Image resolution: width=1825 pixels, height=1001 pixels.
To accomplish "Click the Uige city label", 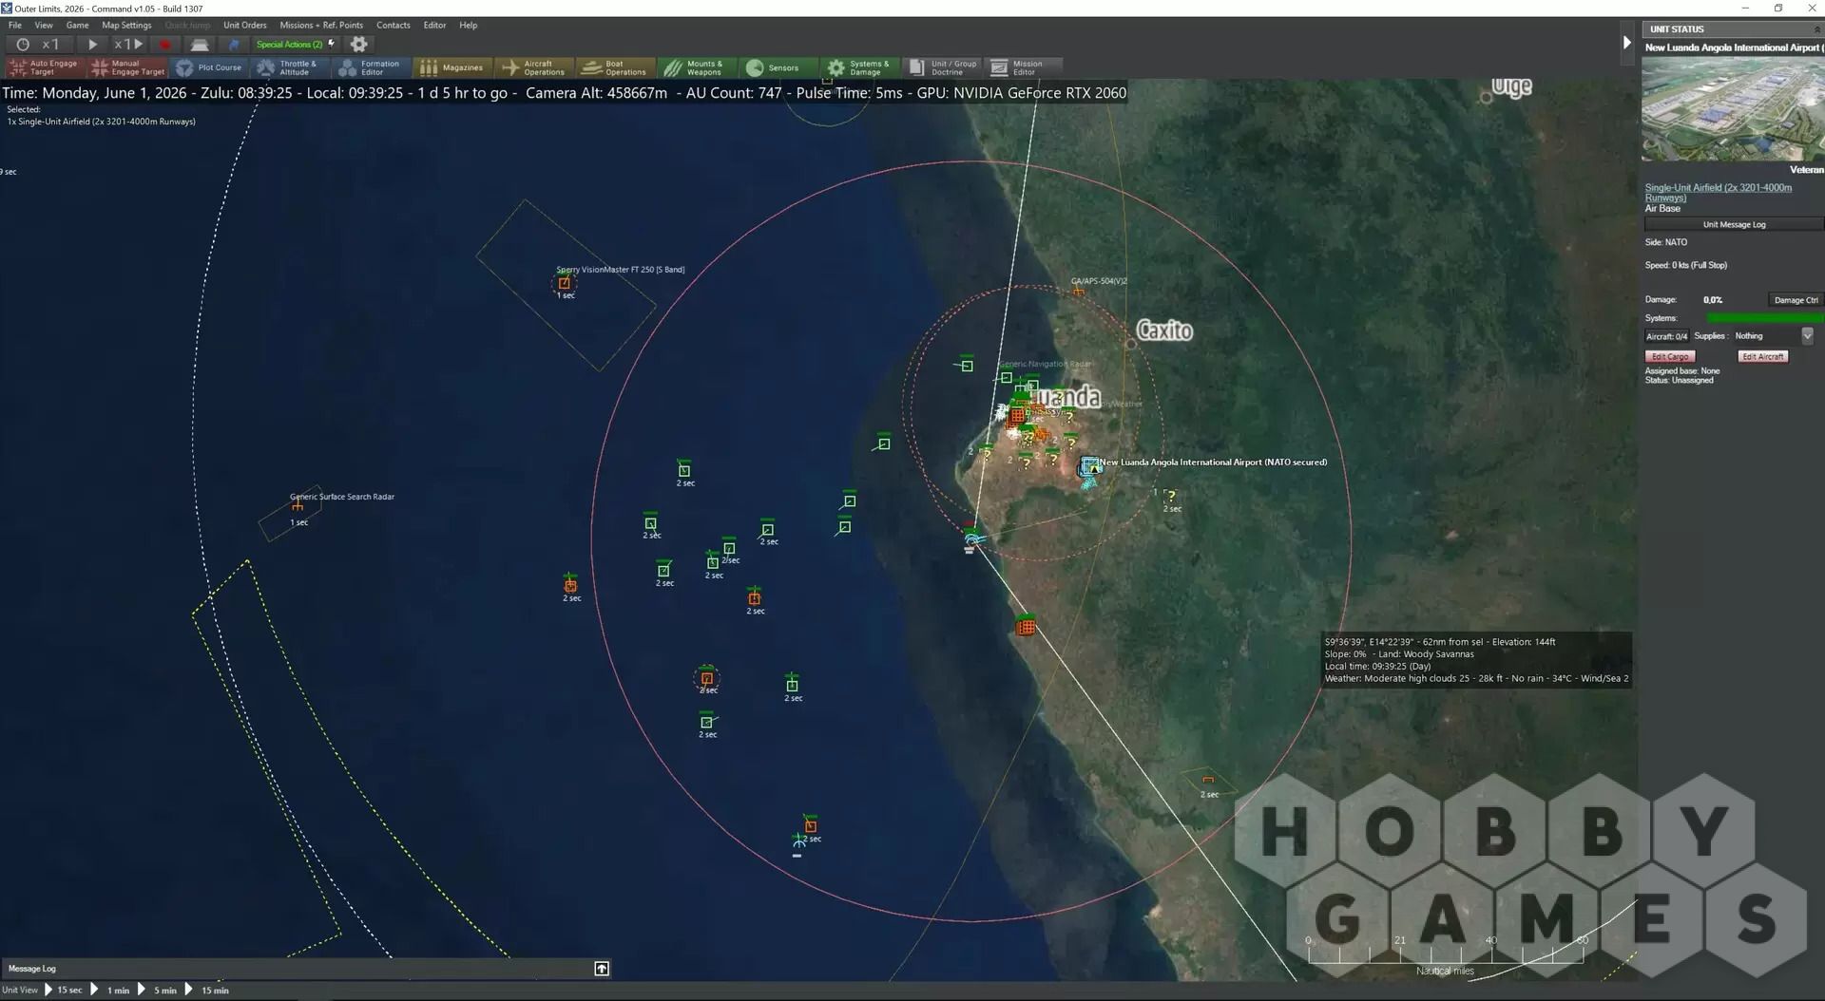I will 1511,86.
